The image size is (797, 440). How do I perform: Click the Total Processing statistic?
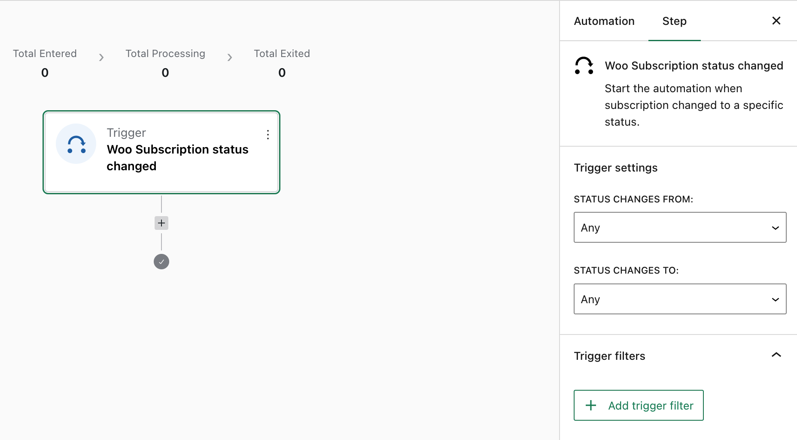tap(165, 63)
